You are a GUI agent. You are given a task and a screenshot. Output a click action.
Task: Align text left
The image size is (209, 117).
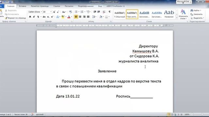(x=76, y=17)
